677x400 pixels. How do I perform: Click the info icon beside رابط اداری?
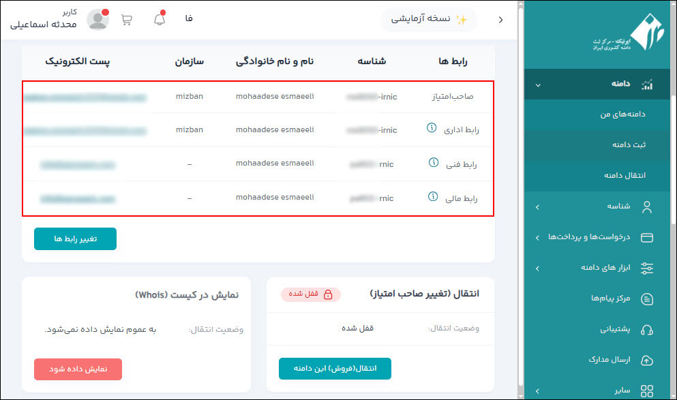pos(432,128)
